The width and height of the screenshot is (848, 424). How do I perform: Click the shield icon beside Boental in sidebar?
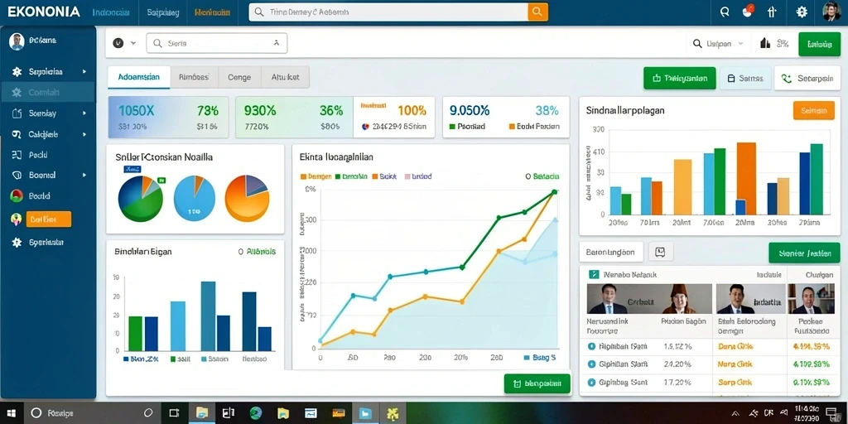[x=17, y=176]
